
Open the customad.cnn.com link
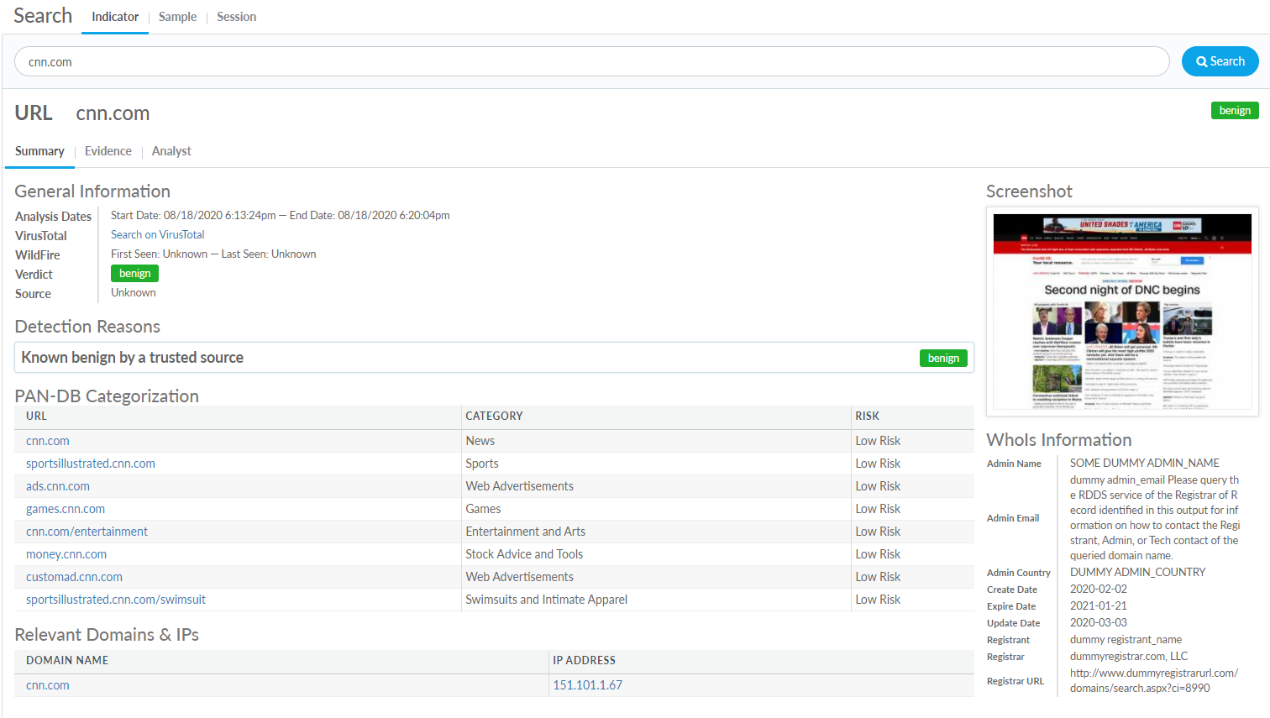(74, 577)
